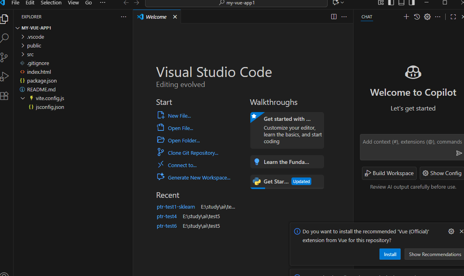The image size is (464, 276).
Task: Click Show Config button in chat
Action: (442, 173)
